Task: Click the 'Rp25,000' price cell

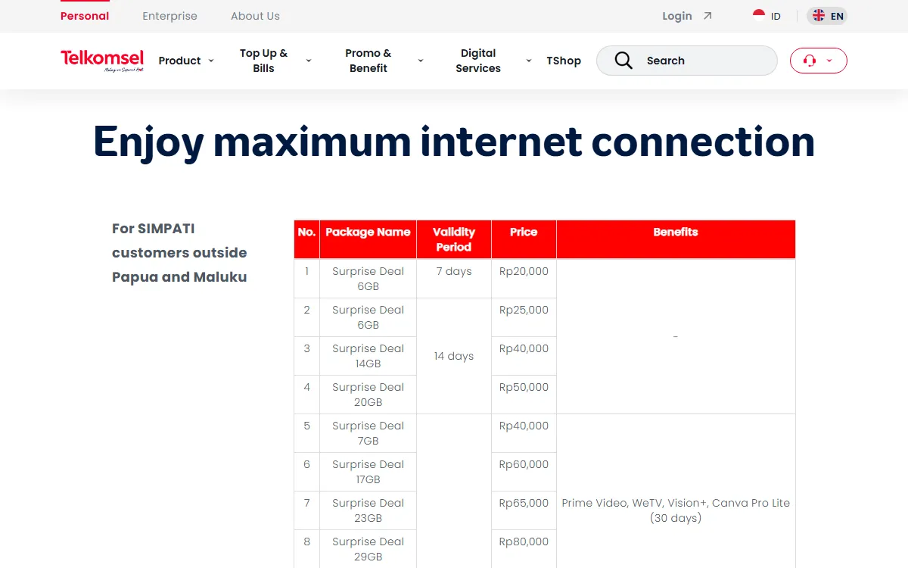Action: click(524, 317)
